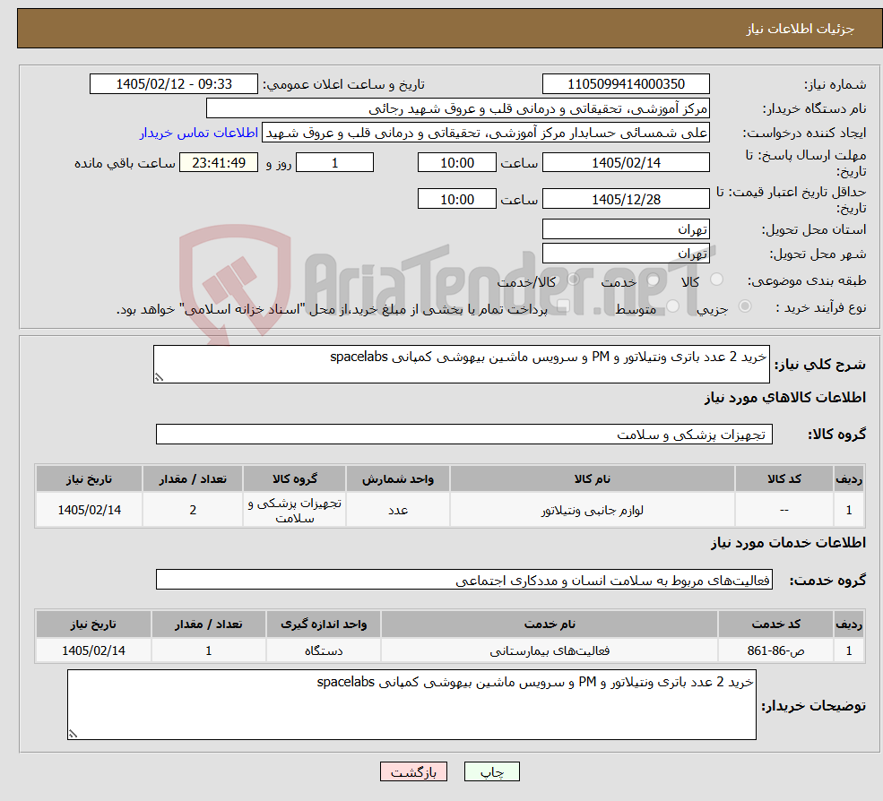This screenshot has width=883, height=801.
Task: Click the goods row date 1405/02/14
Action: click(89, 510)
